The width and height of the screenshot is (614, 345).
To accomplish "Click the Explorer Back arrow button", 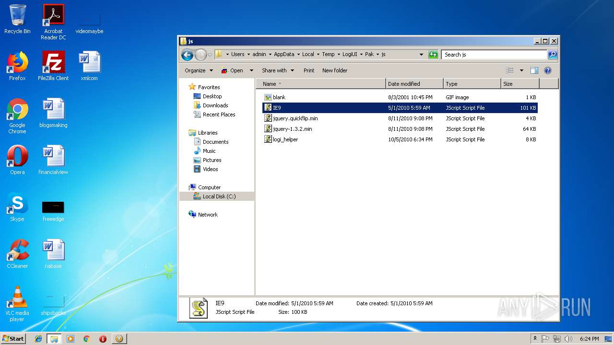I will pos(187,55).
